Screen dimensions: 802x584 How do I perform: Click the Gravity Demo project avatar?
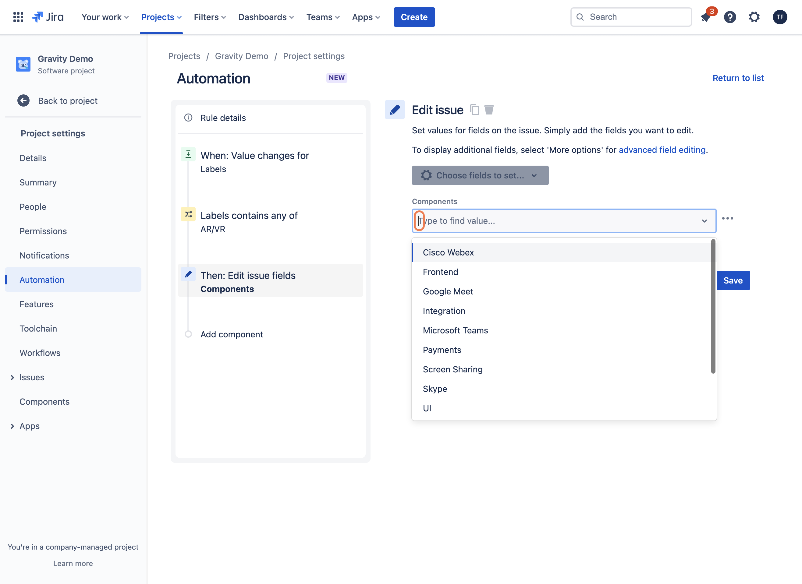point(23,64)
